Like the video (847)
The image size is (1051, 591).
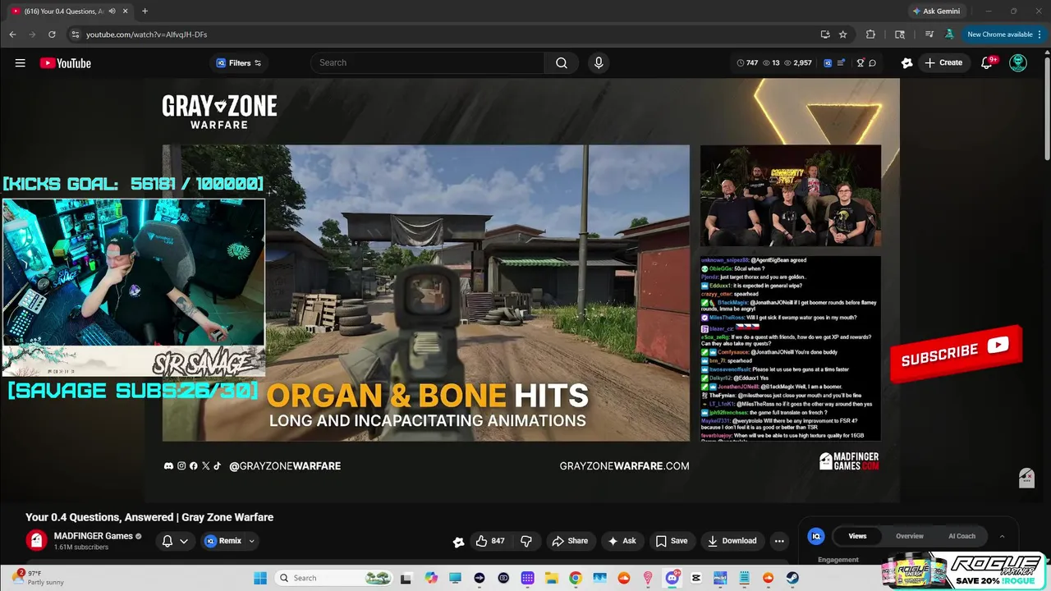coord(490,541)
